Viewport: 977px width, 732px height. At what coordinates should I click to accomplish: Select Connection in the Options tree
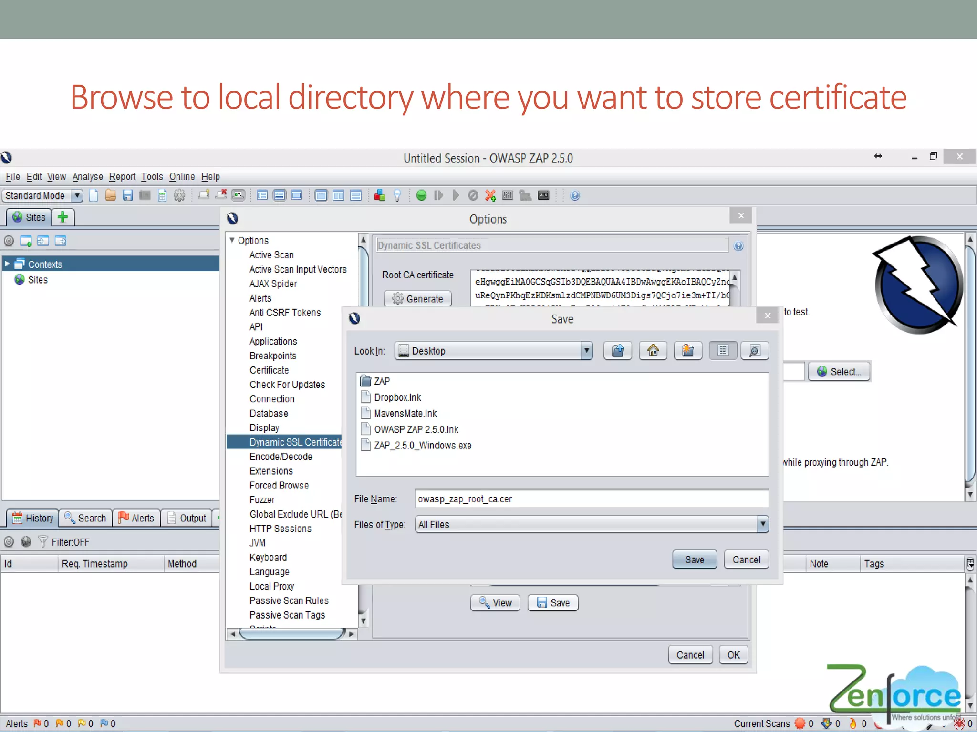pyautogui.click(x=272, y=399)
